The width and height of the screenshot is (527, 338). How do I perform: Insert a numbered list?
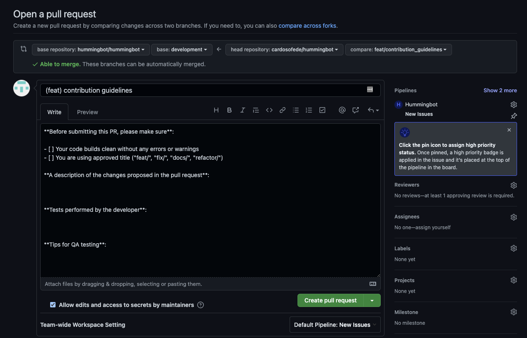[309, 110]
